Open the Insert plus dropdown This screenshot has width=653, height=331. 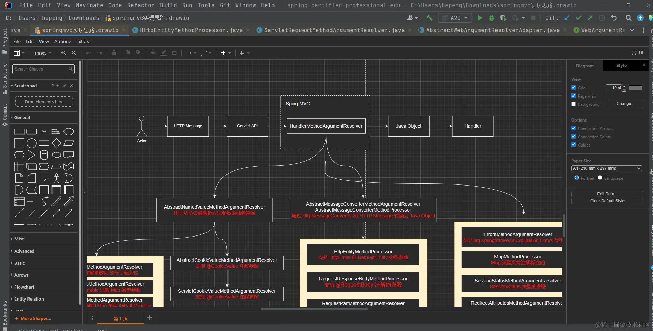226,53
